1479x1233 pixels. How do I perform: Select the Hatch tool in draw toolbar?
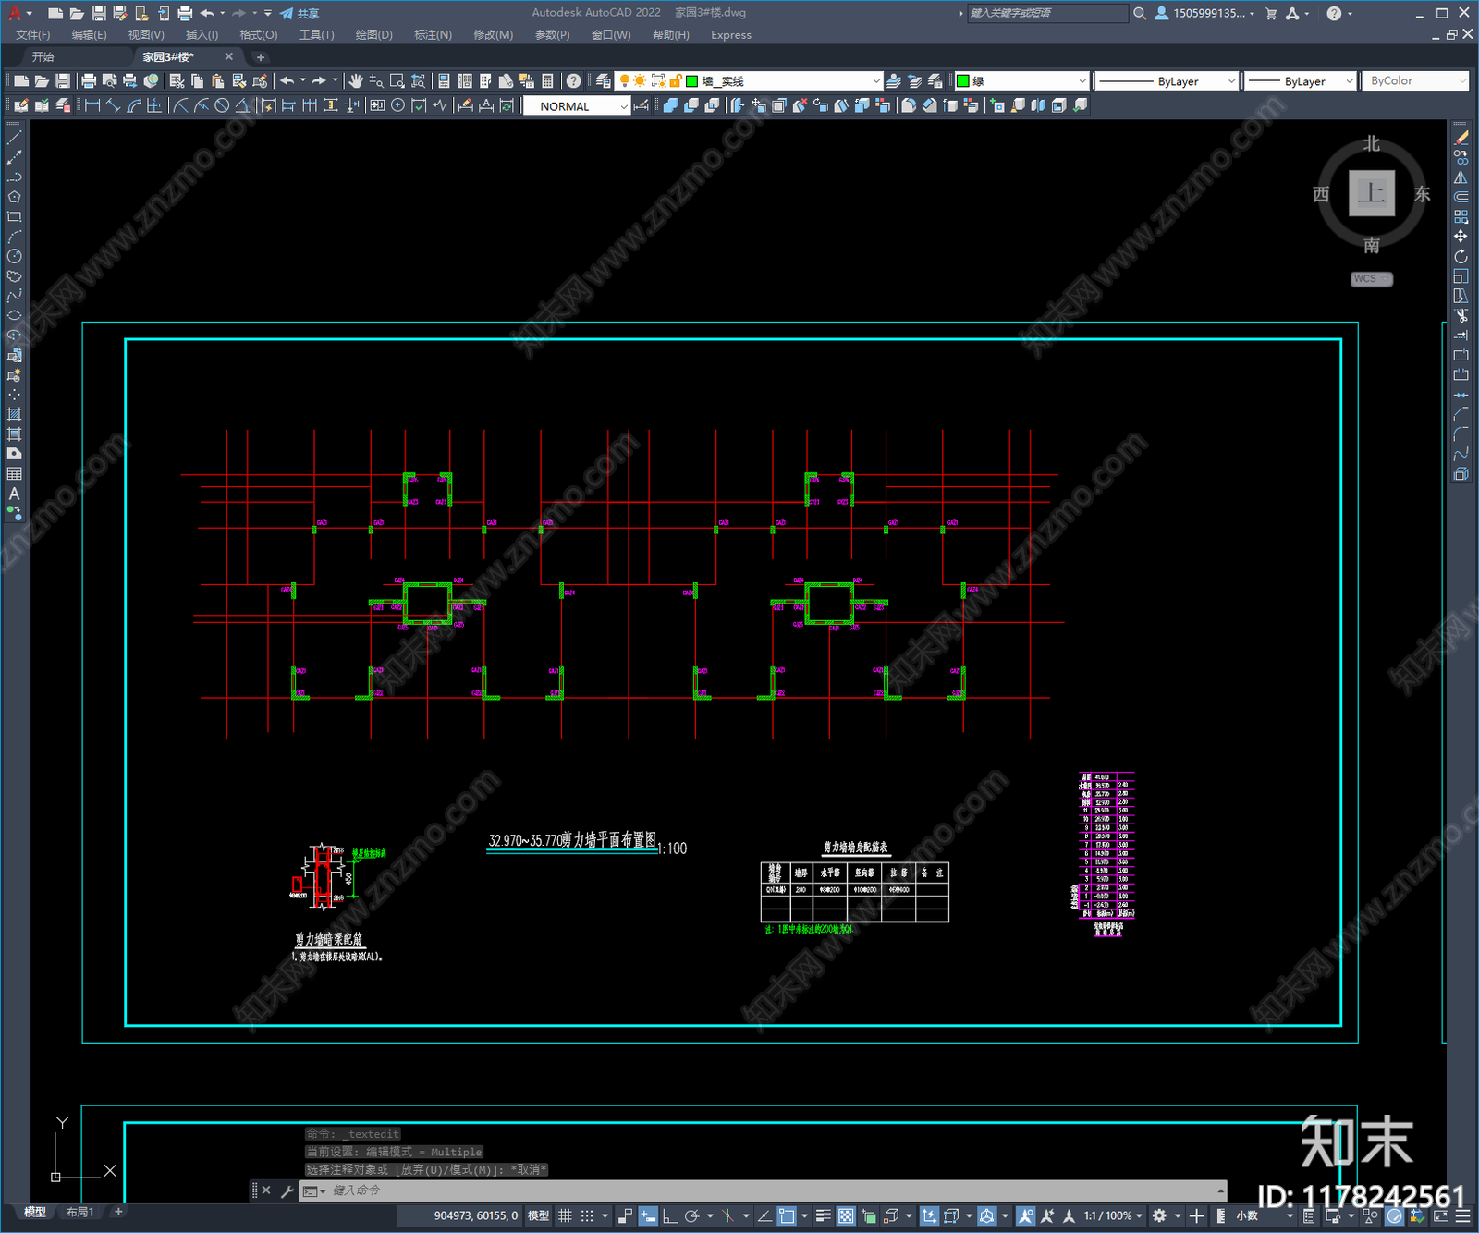point(14,414)
